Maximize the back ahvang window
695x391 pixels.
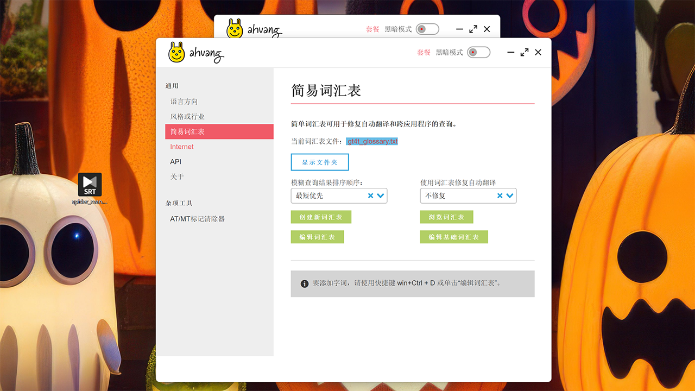click(473, 29)
